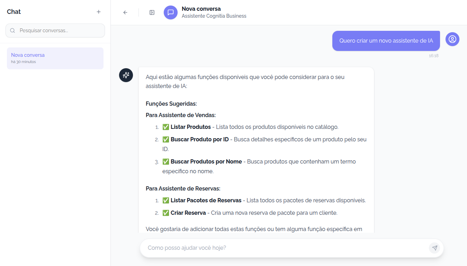Screen dimensions: 467x266
Task: Send a message with the paper plane icon
Action: (434, 248)
